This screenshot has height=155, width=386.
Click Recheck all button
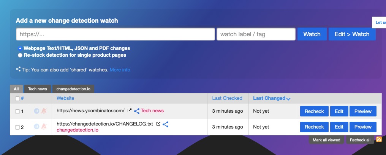(360, 140)
